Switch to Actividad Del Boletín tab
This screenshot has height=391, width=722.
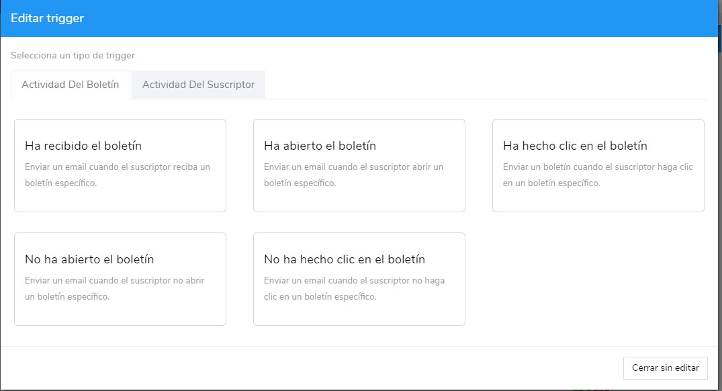click(x=71, y=85)
